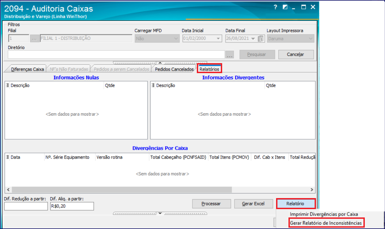Click Total Cabeçalho (PCNFSAID) column header

click(178, 157)
